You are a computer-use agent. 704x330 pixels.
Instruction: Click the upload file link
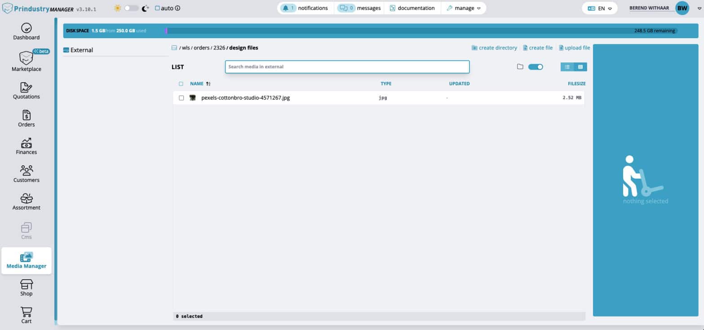[574, 48]
